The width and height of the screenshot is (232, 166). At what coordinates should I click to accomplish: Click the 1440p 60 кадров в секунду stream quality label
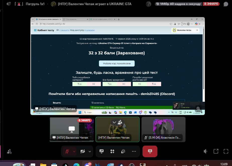coord(179,4)
